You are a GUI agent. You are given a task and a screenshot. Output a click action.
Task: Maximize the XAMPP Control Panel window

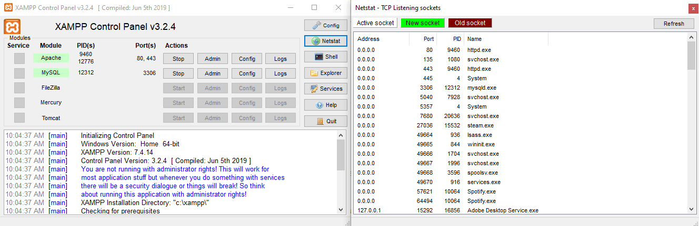(x=314, y=8)
